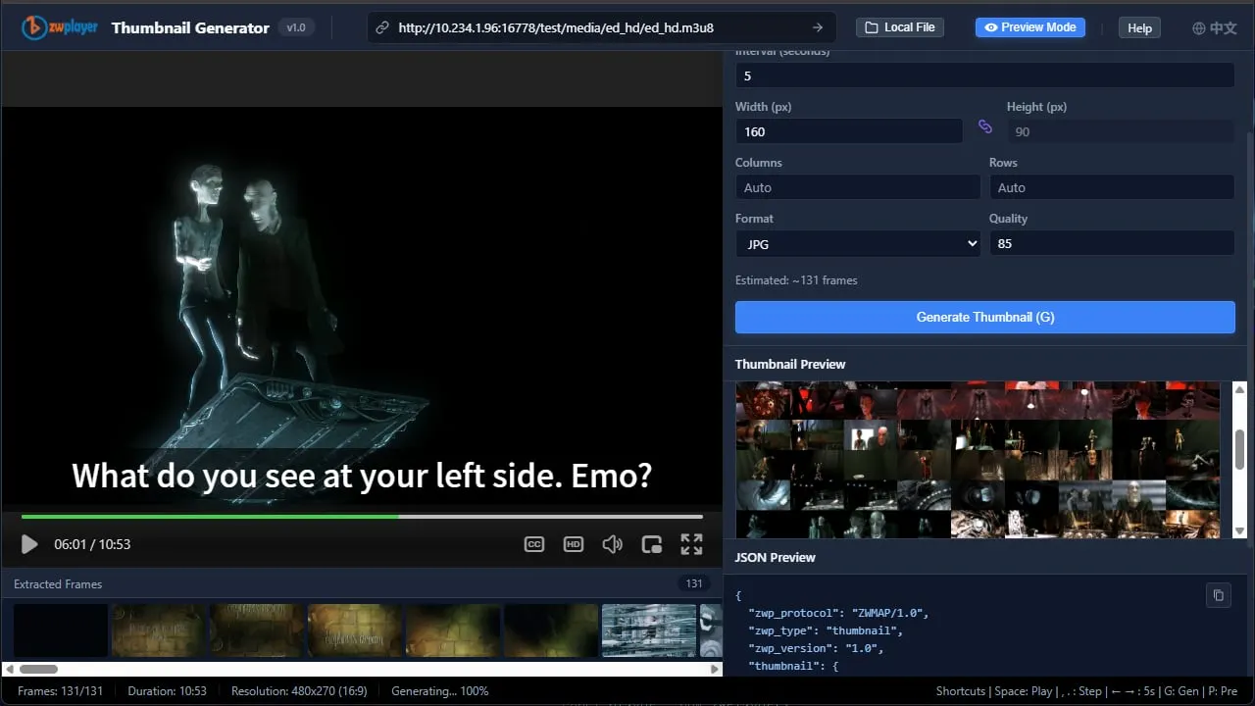Click the thumbnail preview sprite image
The image size is (1255, 706).
coord(978,460)
